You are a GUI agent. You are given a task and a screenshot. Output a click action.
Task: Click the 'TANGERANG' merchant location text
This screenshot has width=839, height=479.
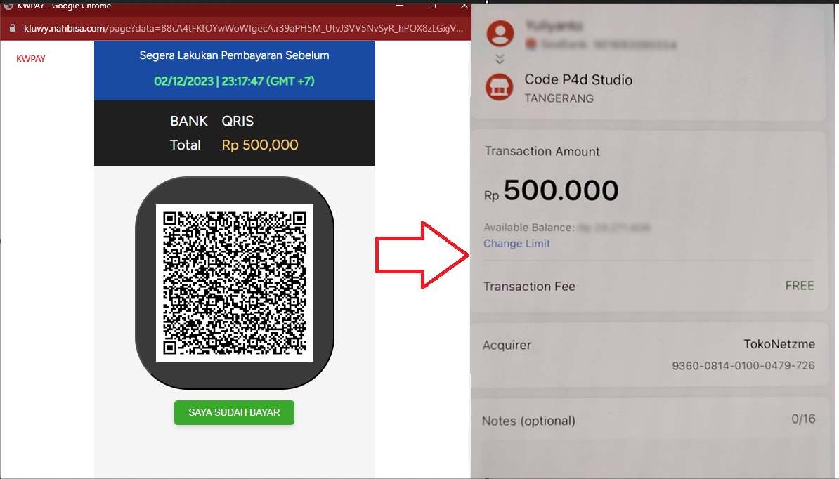(559, 98)
